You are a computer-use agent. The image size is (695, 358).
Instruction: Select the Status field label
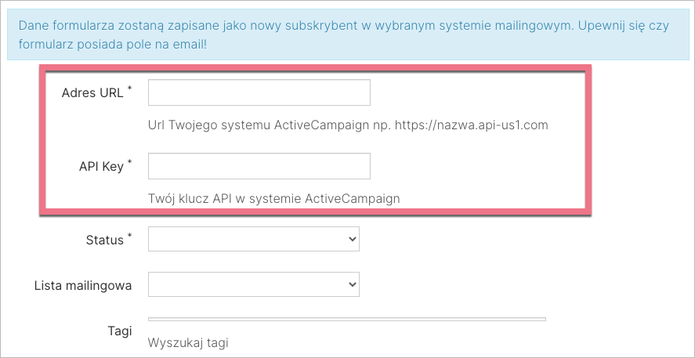[104, 240]
